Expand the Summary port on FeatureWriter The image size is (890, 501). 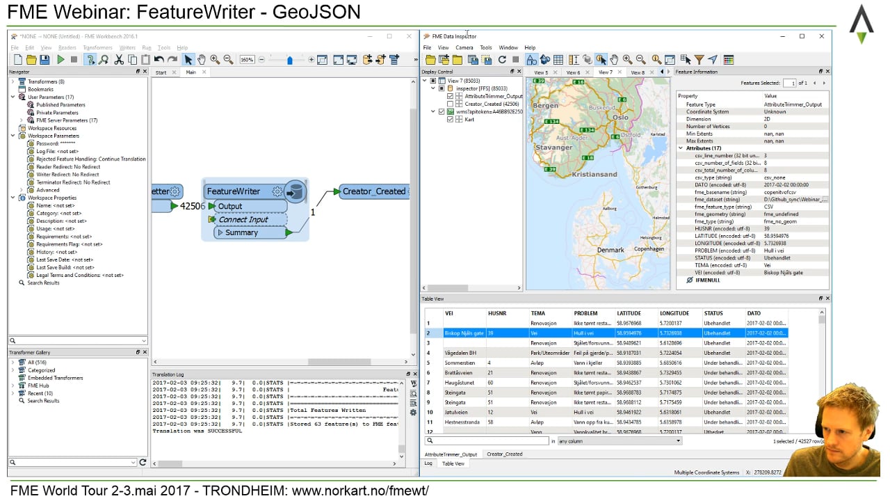coord(220,232)
